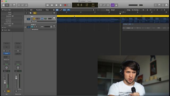The image size is (170, 96).
Task: Start playback with the Play button
Action: [x=61, y=5]
